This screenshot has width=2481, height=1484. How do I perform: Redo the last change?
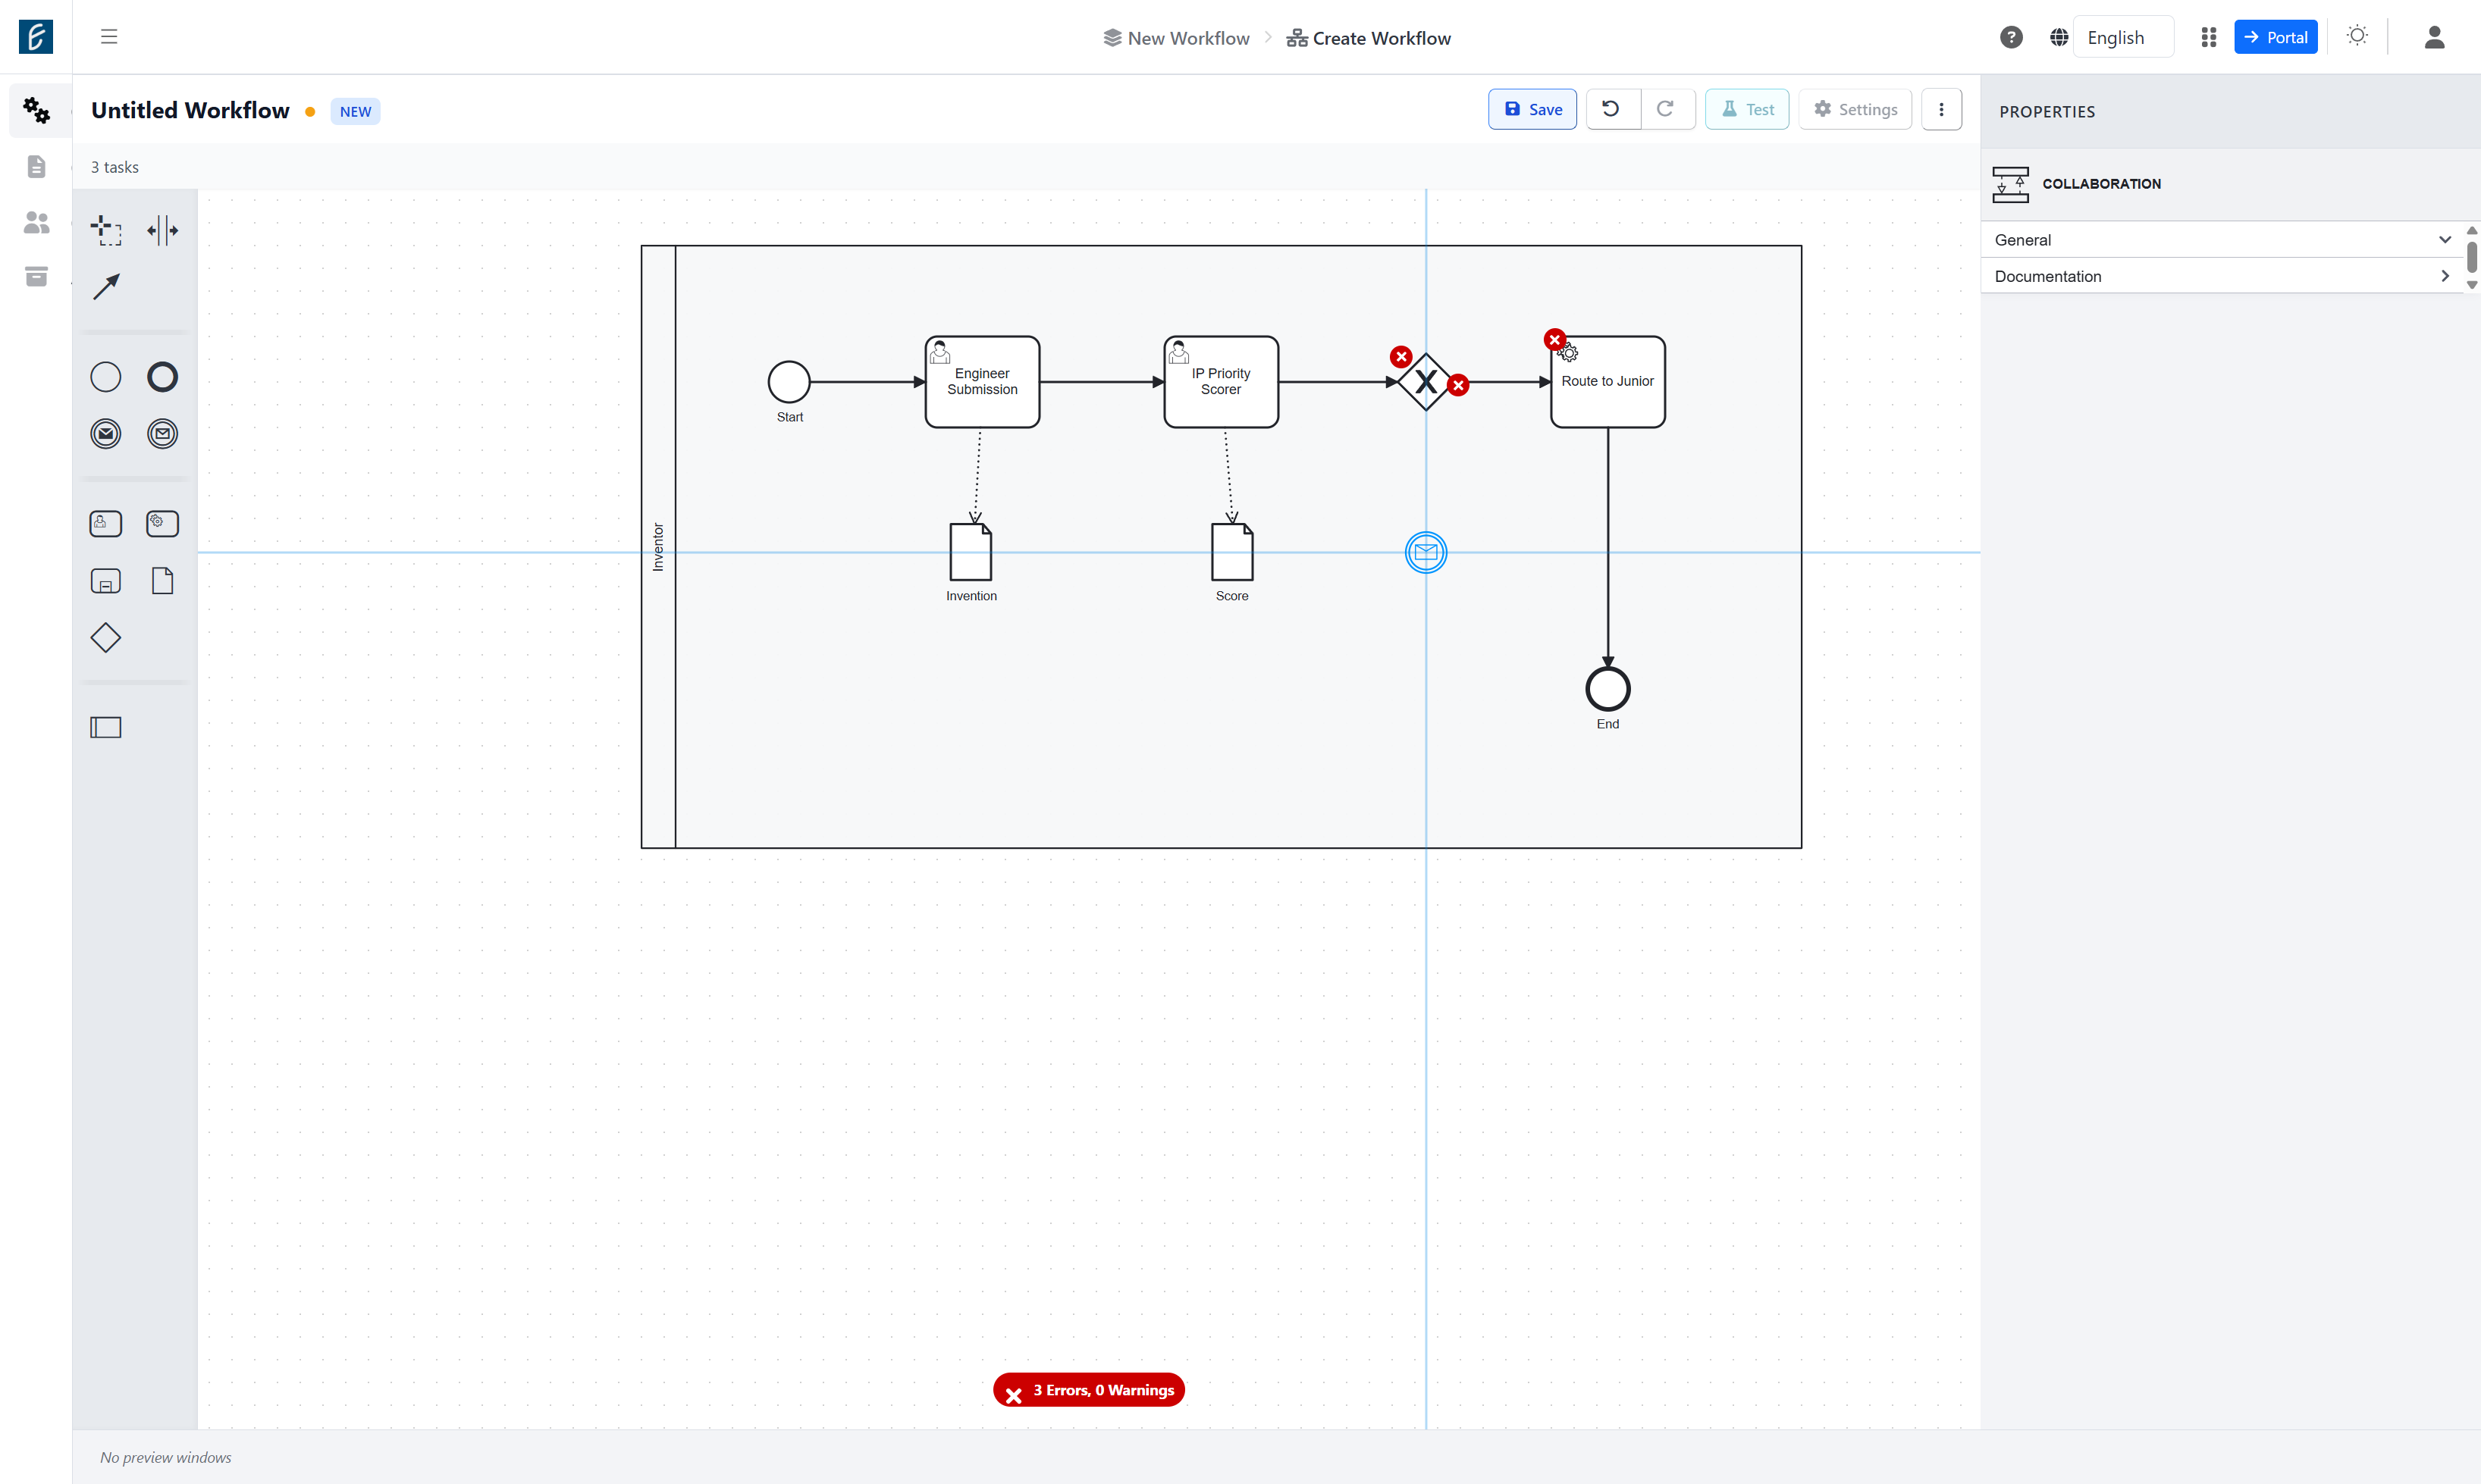[1667, 109]
